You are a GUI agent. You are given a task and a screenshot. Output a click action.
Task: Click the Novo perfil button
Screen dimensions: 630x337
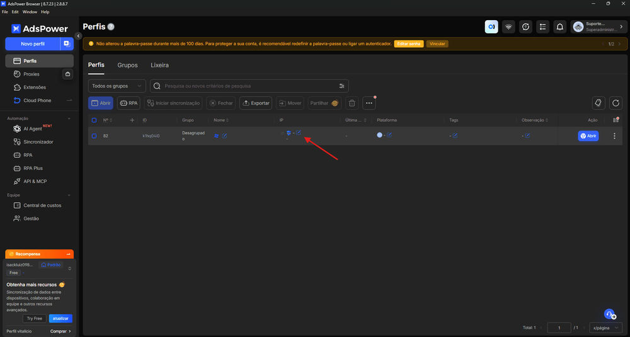33,44
